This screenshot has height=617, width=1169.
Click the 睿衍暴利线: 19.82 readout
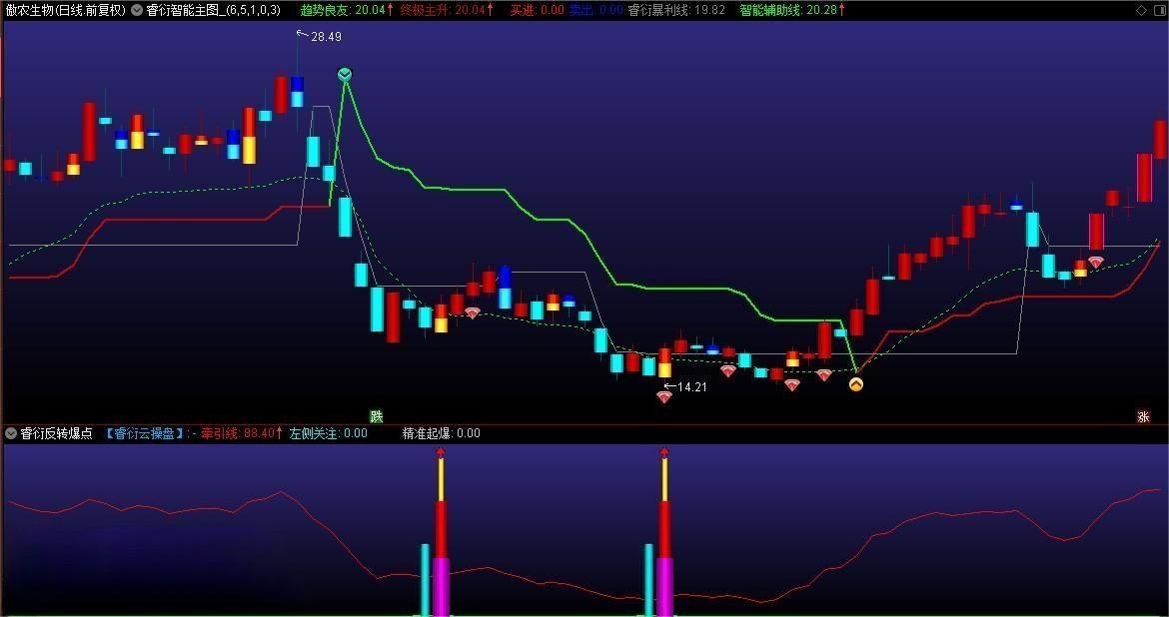[x=677, y=10]
